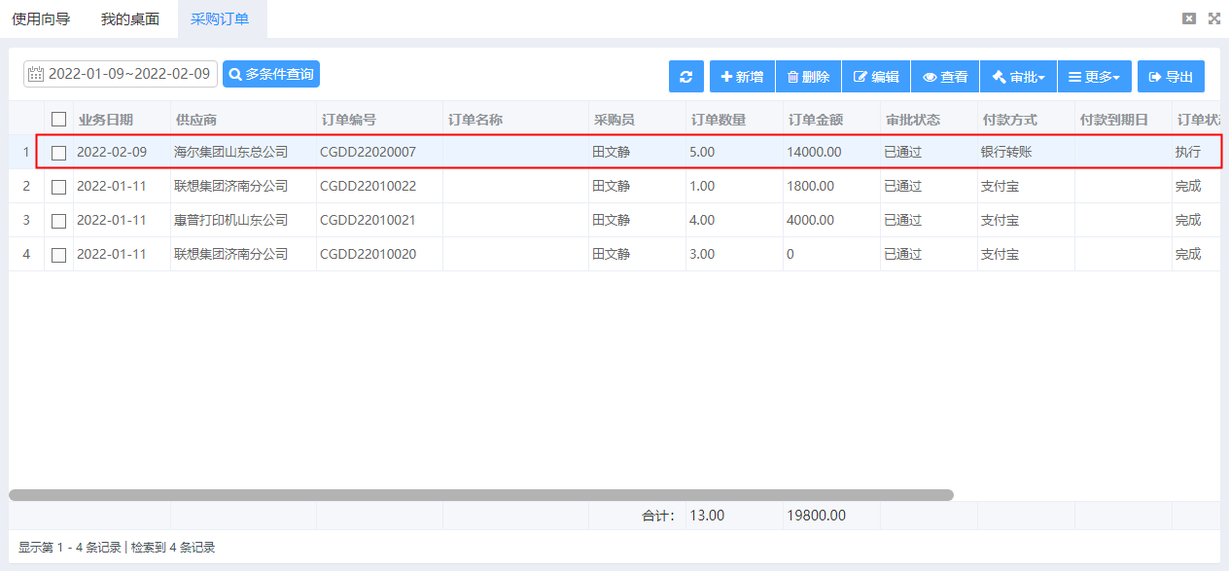The height and width of the screenshot is (571, 1229).
Task: Click the date range input field
Action: pos(121,74)
